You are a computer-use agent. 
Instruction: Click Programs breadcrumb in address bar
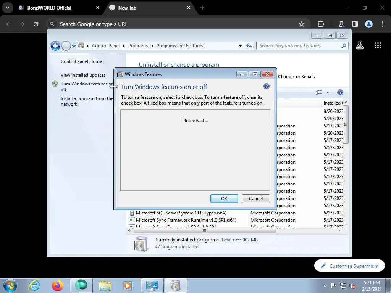[138, 46]
